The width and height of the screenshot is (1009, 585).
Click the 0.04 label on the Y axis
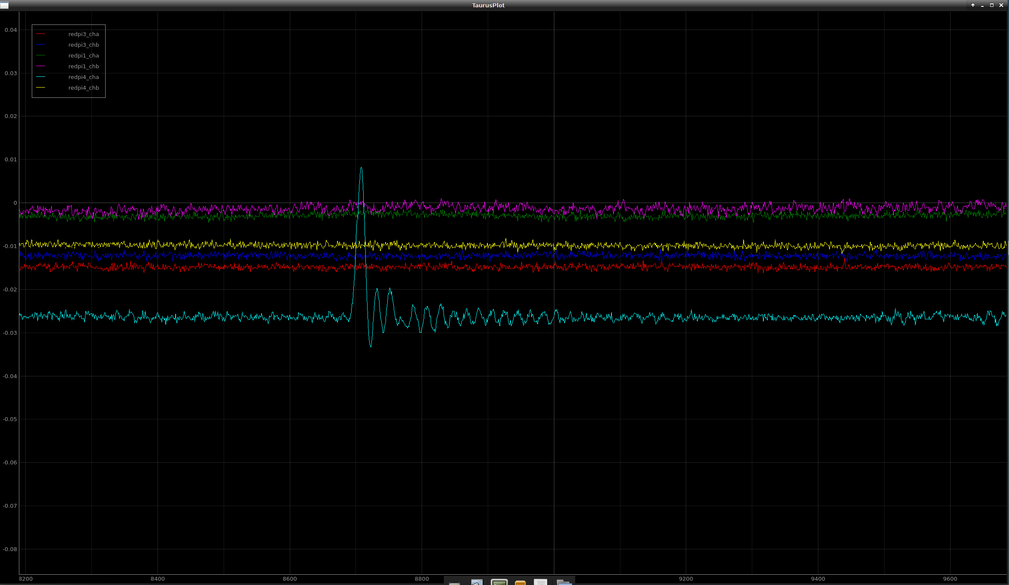click(x=11, y=30)
